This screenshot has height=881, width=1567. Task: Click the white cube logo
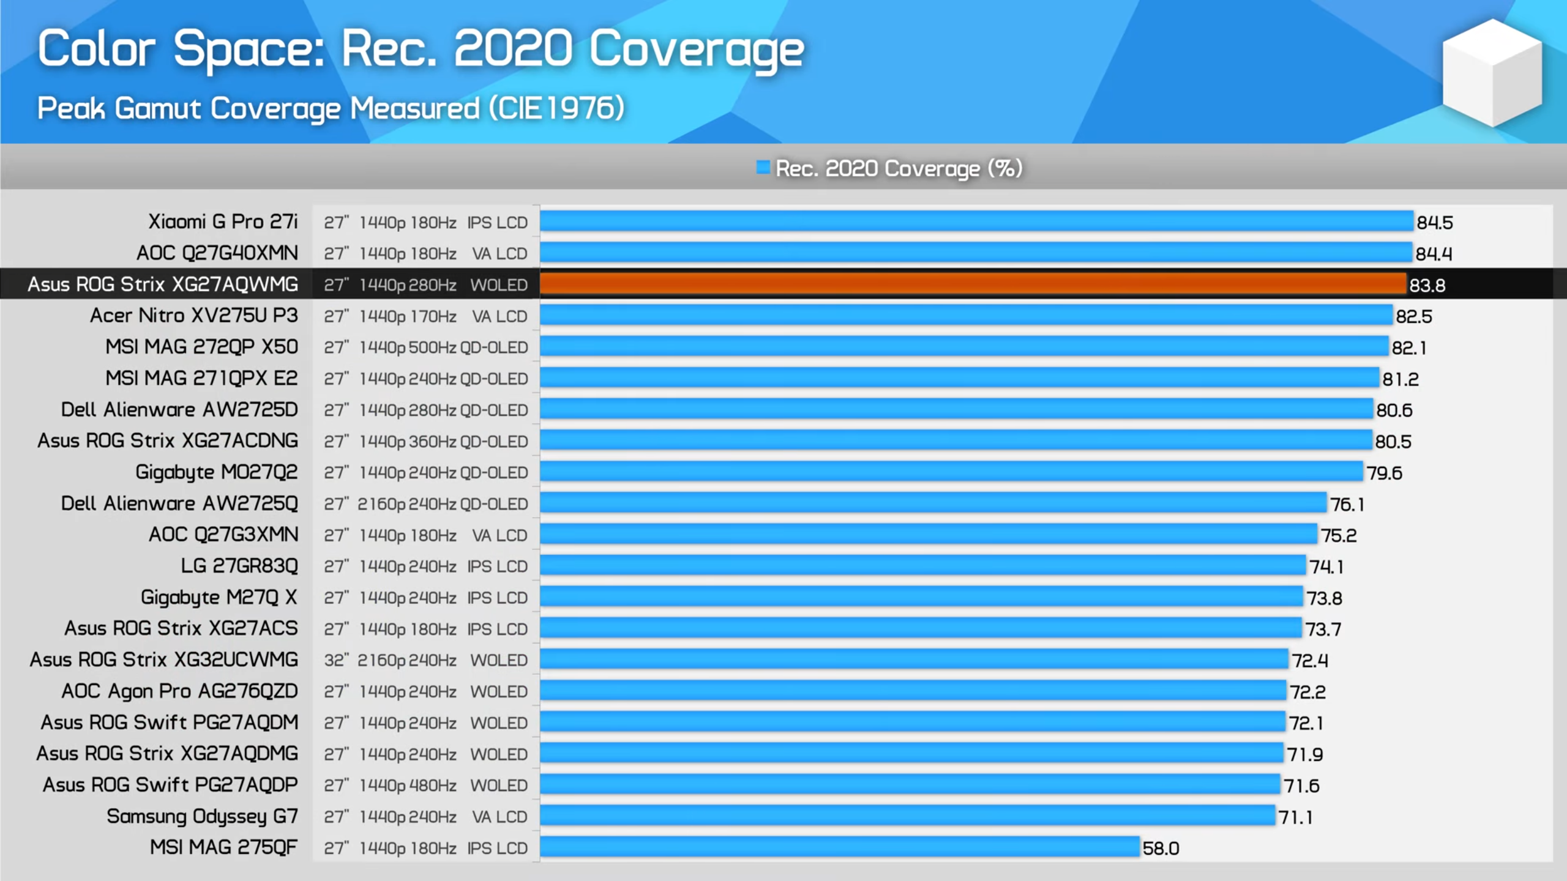coord(1492,72)
